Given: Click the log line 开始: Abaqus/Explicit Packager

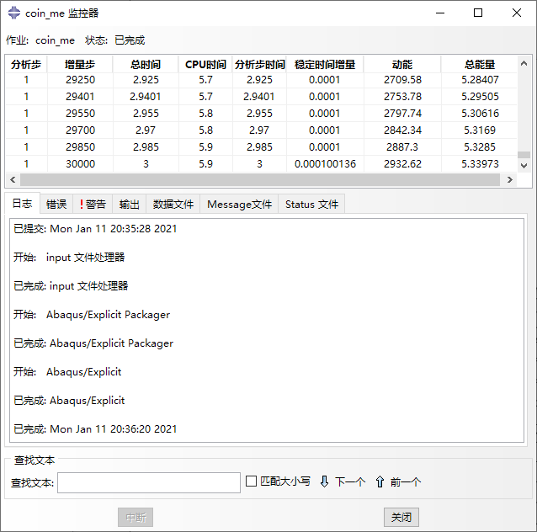Looking at the screenshot, I should 92,315.
